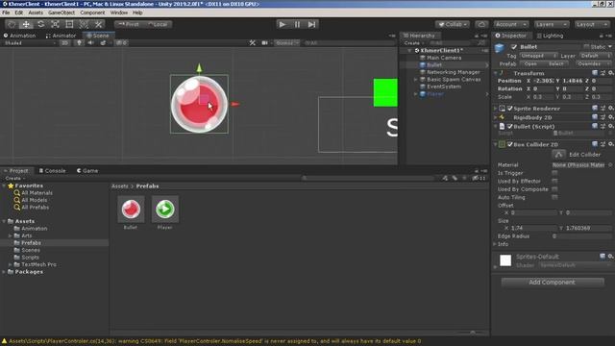Click the Bullet prefab cube icon in Inspector
Screen dimensions: 615x346
point(500,48)
